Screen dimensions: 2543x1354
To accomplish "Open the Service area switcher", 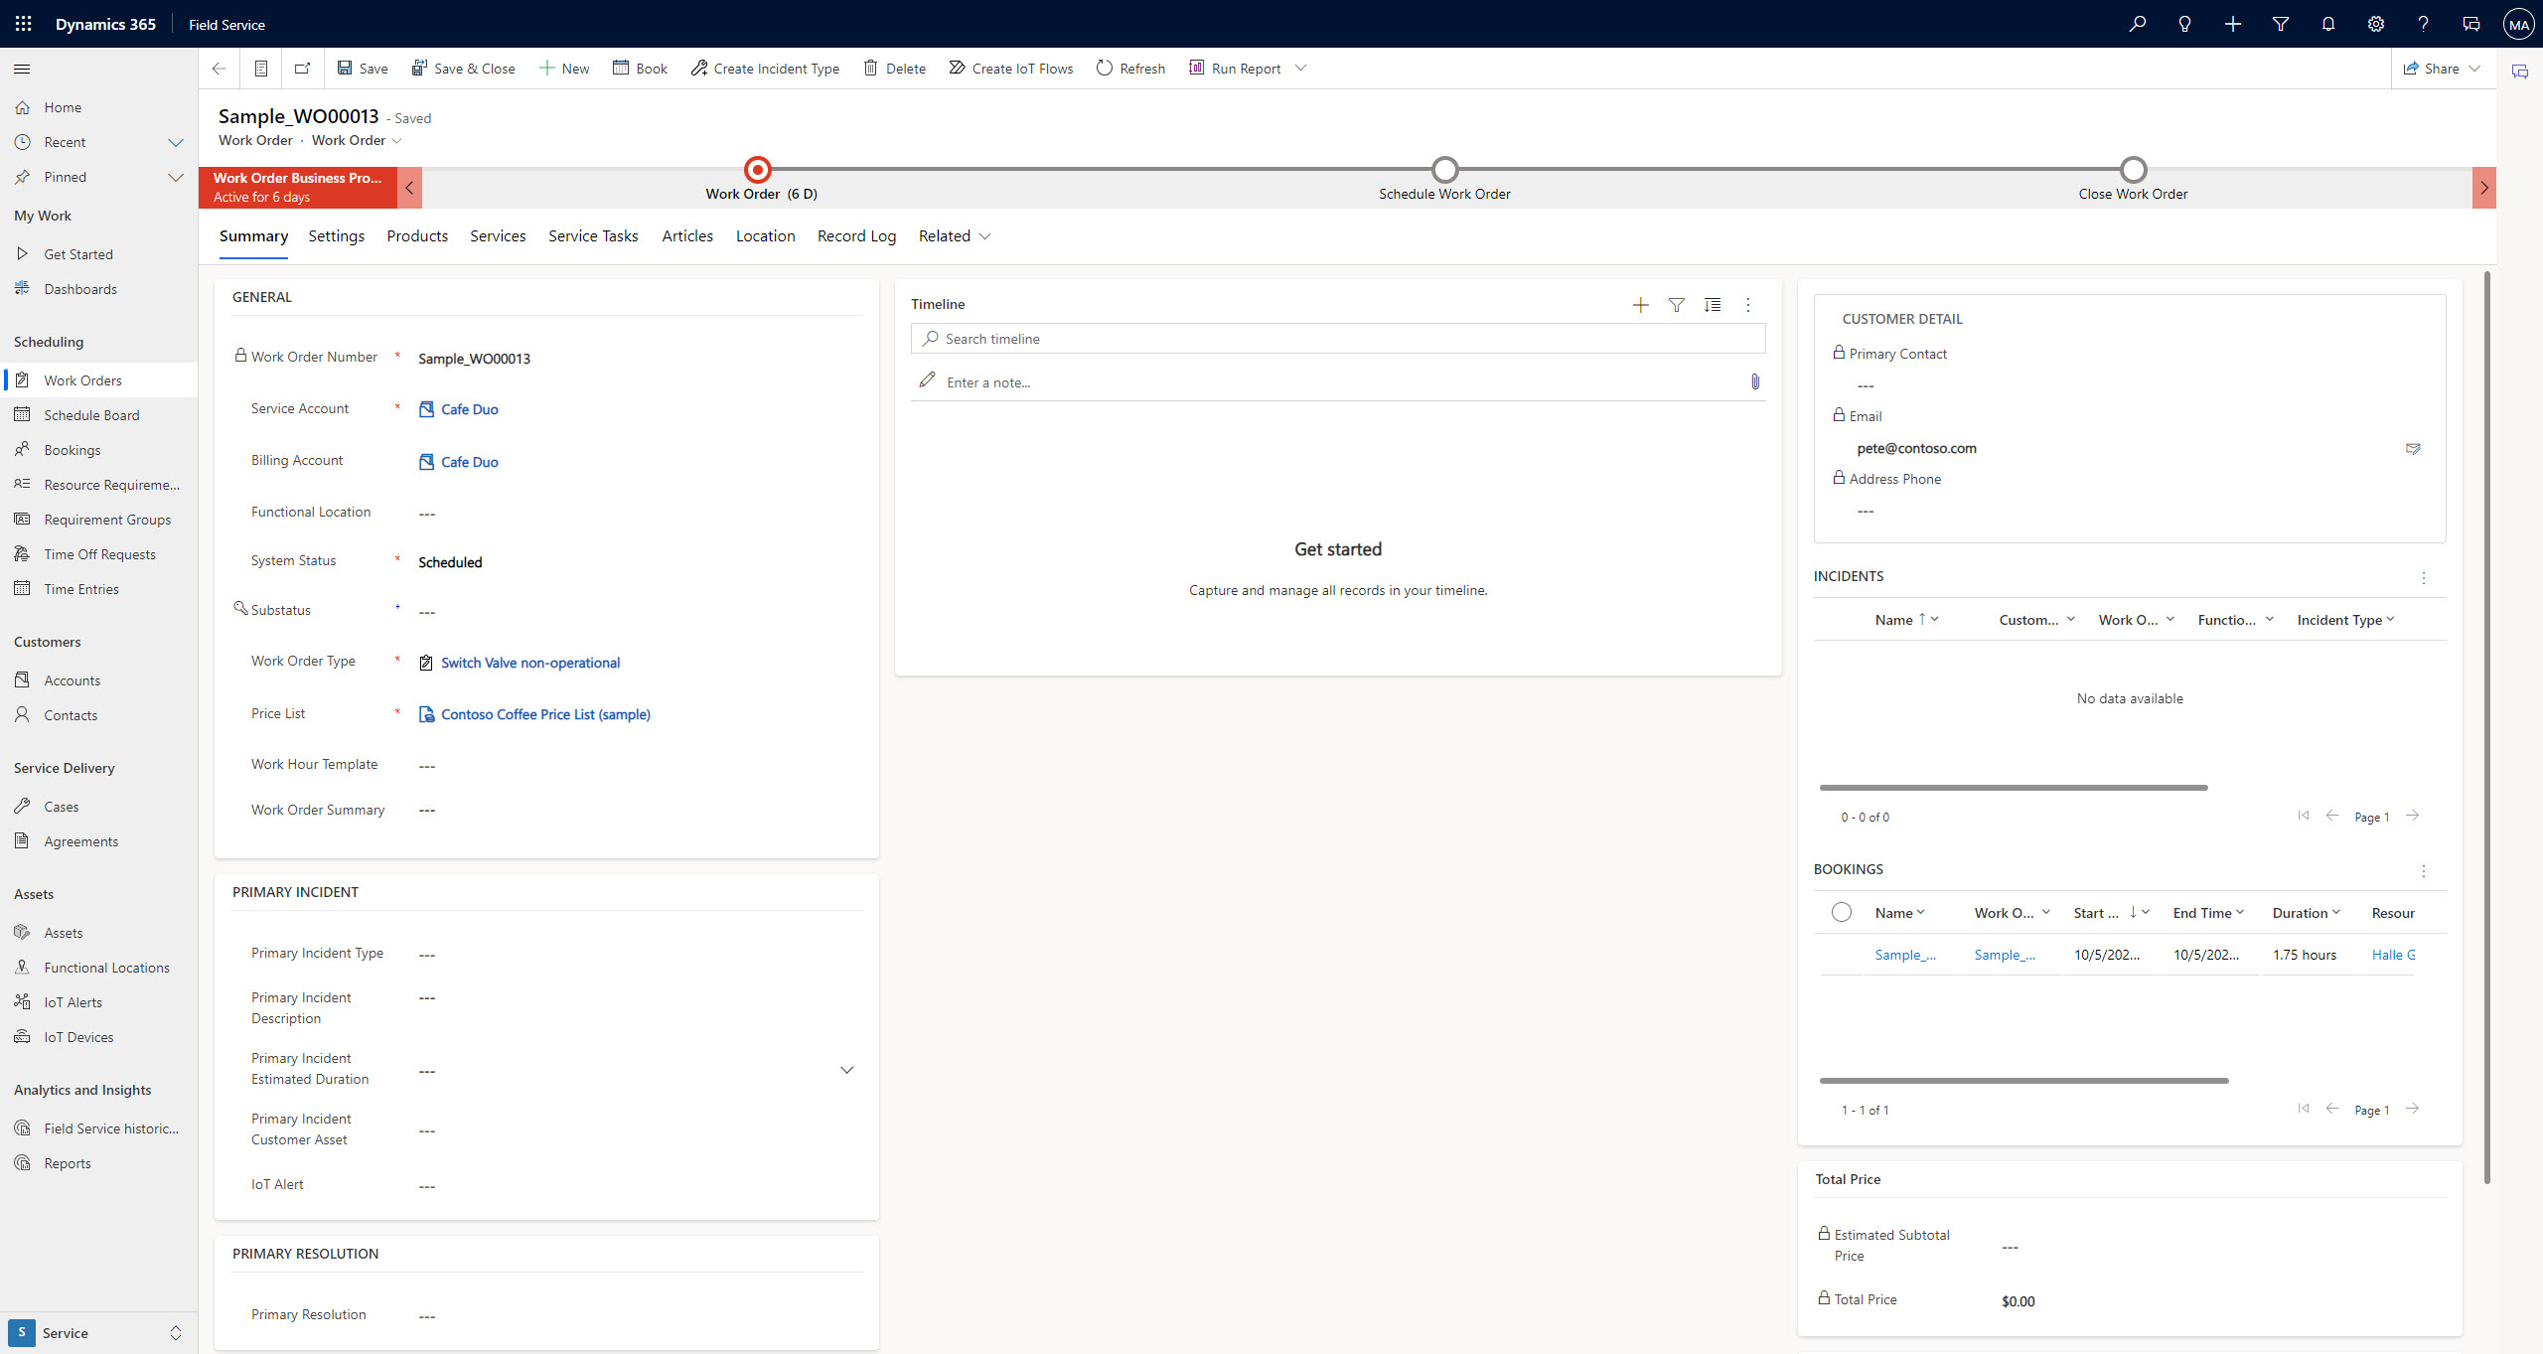I will [98, 1332].
